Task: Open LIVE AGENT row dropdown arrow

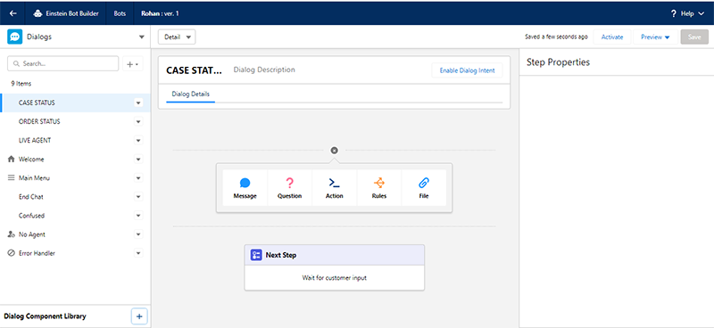Action: pos(139,141)
